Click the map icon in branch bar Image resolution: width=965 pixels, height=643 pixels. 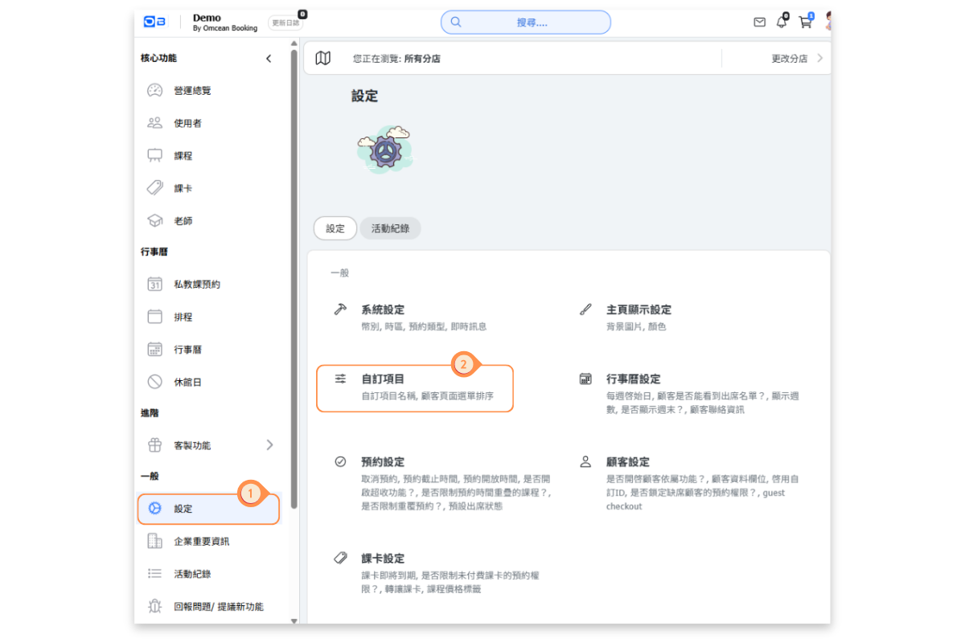(322, 59)
